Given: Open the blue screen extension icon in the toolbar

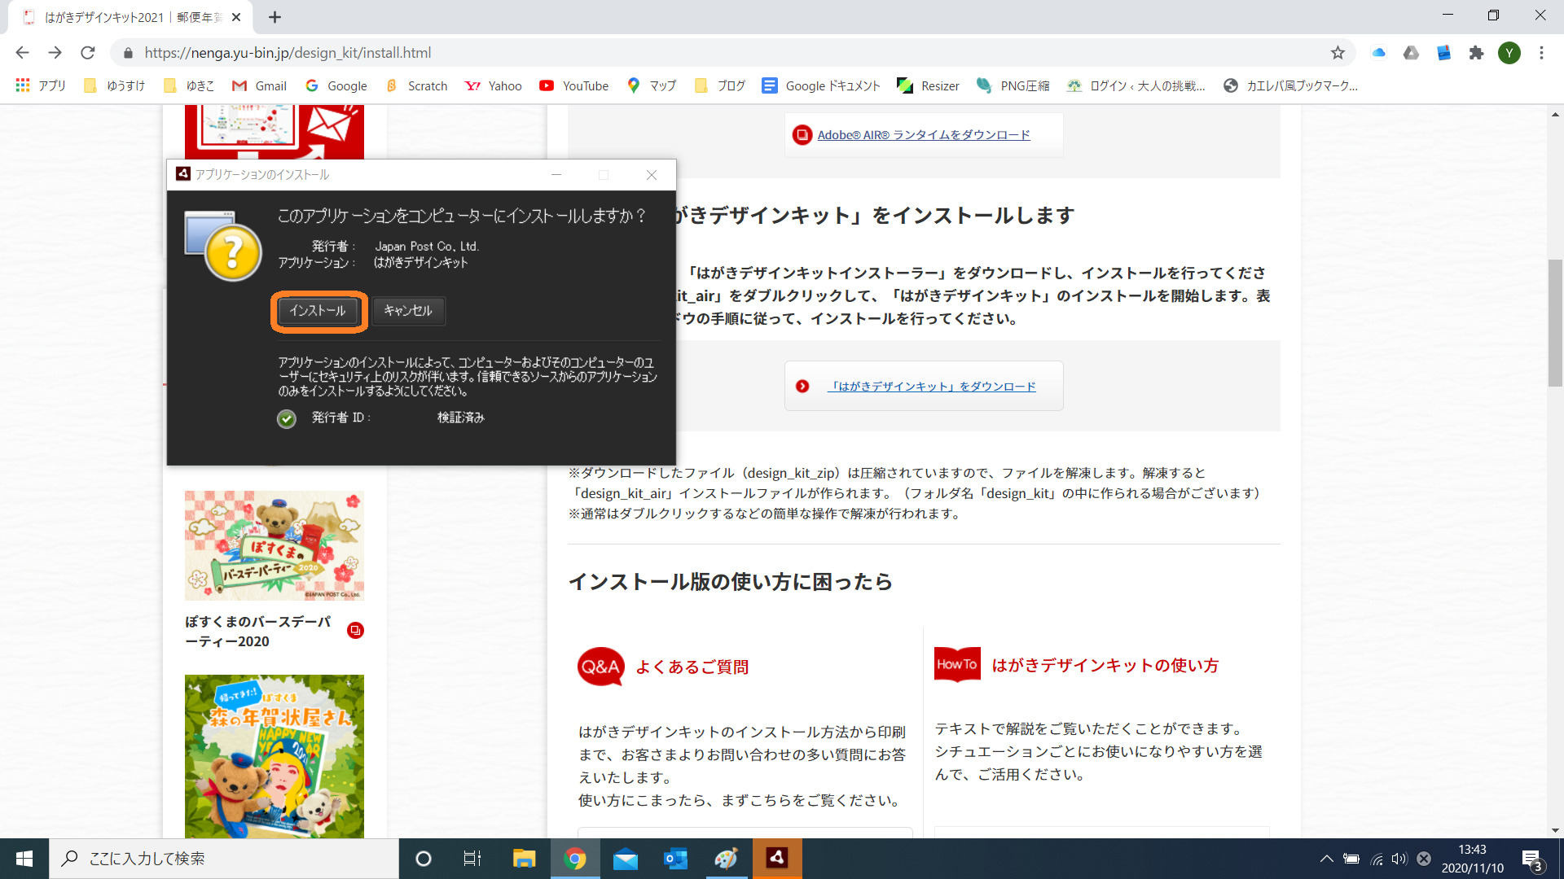Looking at the screenshot, I should 1443,53.
